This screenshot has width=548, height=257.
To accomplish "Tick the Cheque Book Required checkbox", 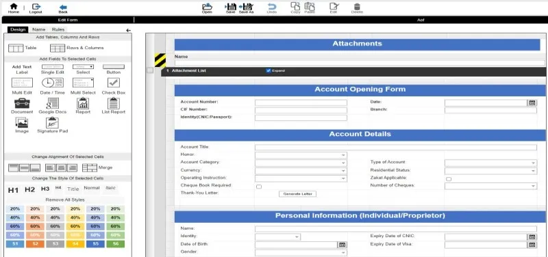I will (x=259, y=187).
